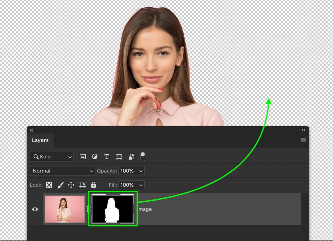Prevent auto-nesting into artboards lock icon
The height and width of the screenshot is (241, 333).
[x=82, y=185]
